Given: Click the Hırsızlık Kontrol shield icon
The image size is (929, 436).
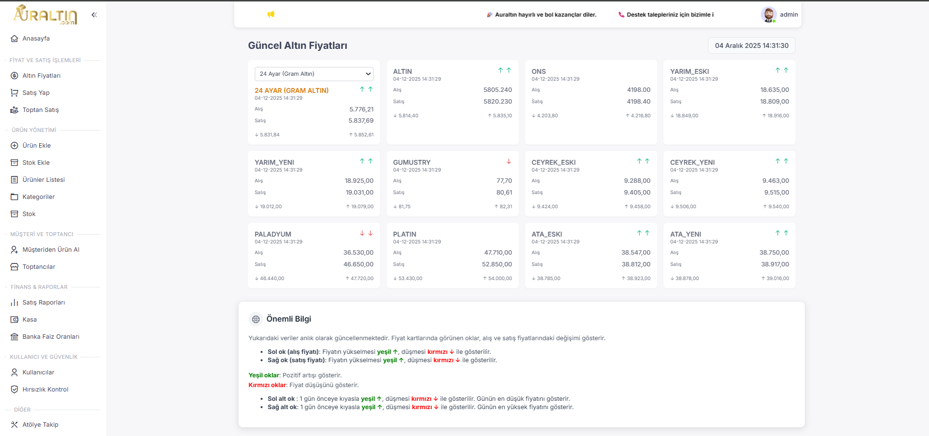Looking at the screenshot, I should pyautogui.click(x=15, y=390).
